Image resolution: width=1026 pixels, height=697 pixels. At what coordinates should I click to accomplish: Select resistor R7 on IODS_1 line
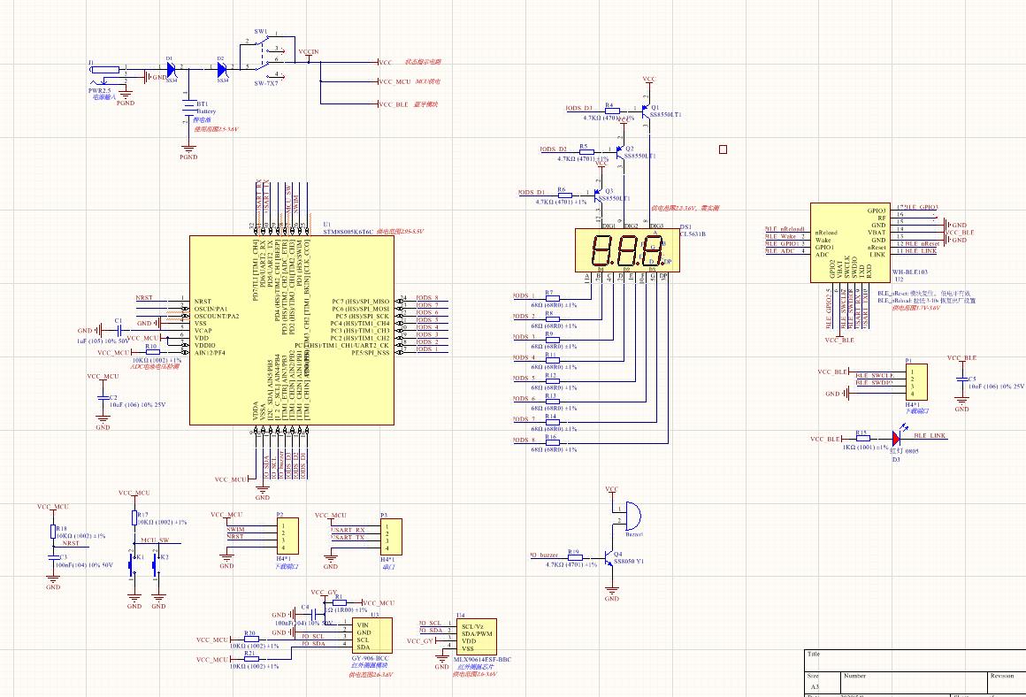(x=552, y=298)
